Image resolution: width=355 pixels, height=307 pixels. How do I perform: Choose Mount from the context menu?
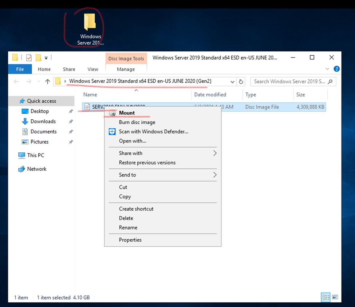pos(127,113)
